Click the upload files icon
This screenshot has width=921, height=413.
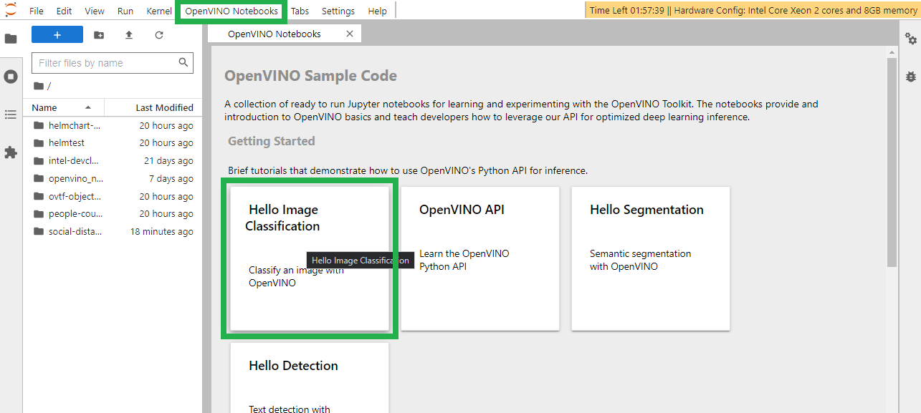coord(129,35)
